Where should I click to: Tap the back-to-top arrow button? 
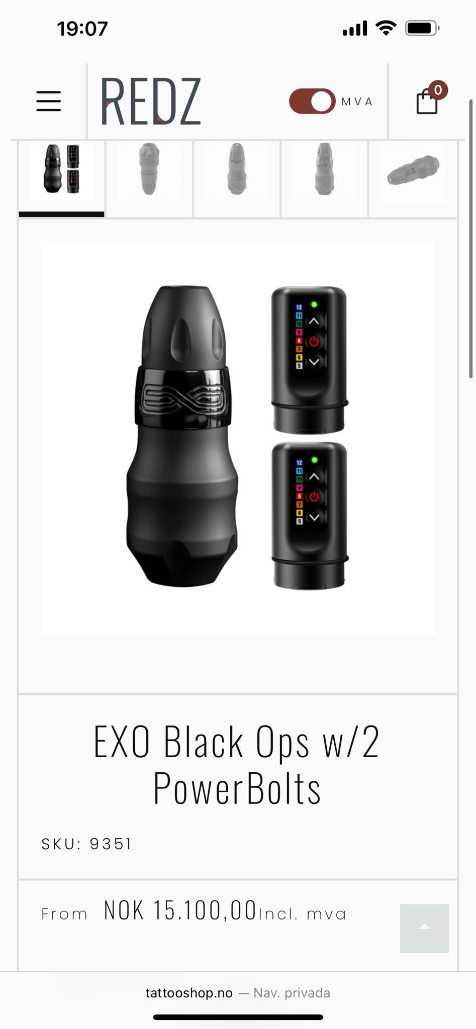tap(424, 928)
